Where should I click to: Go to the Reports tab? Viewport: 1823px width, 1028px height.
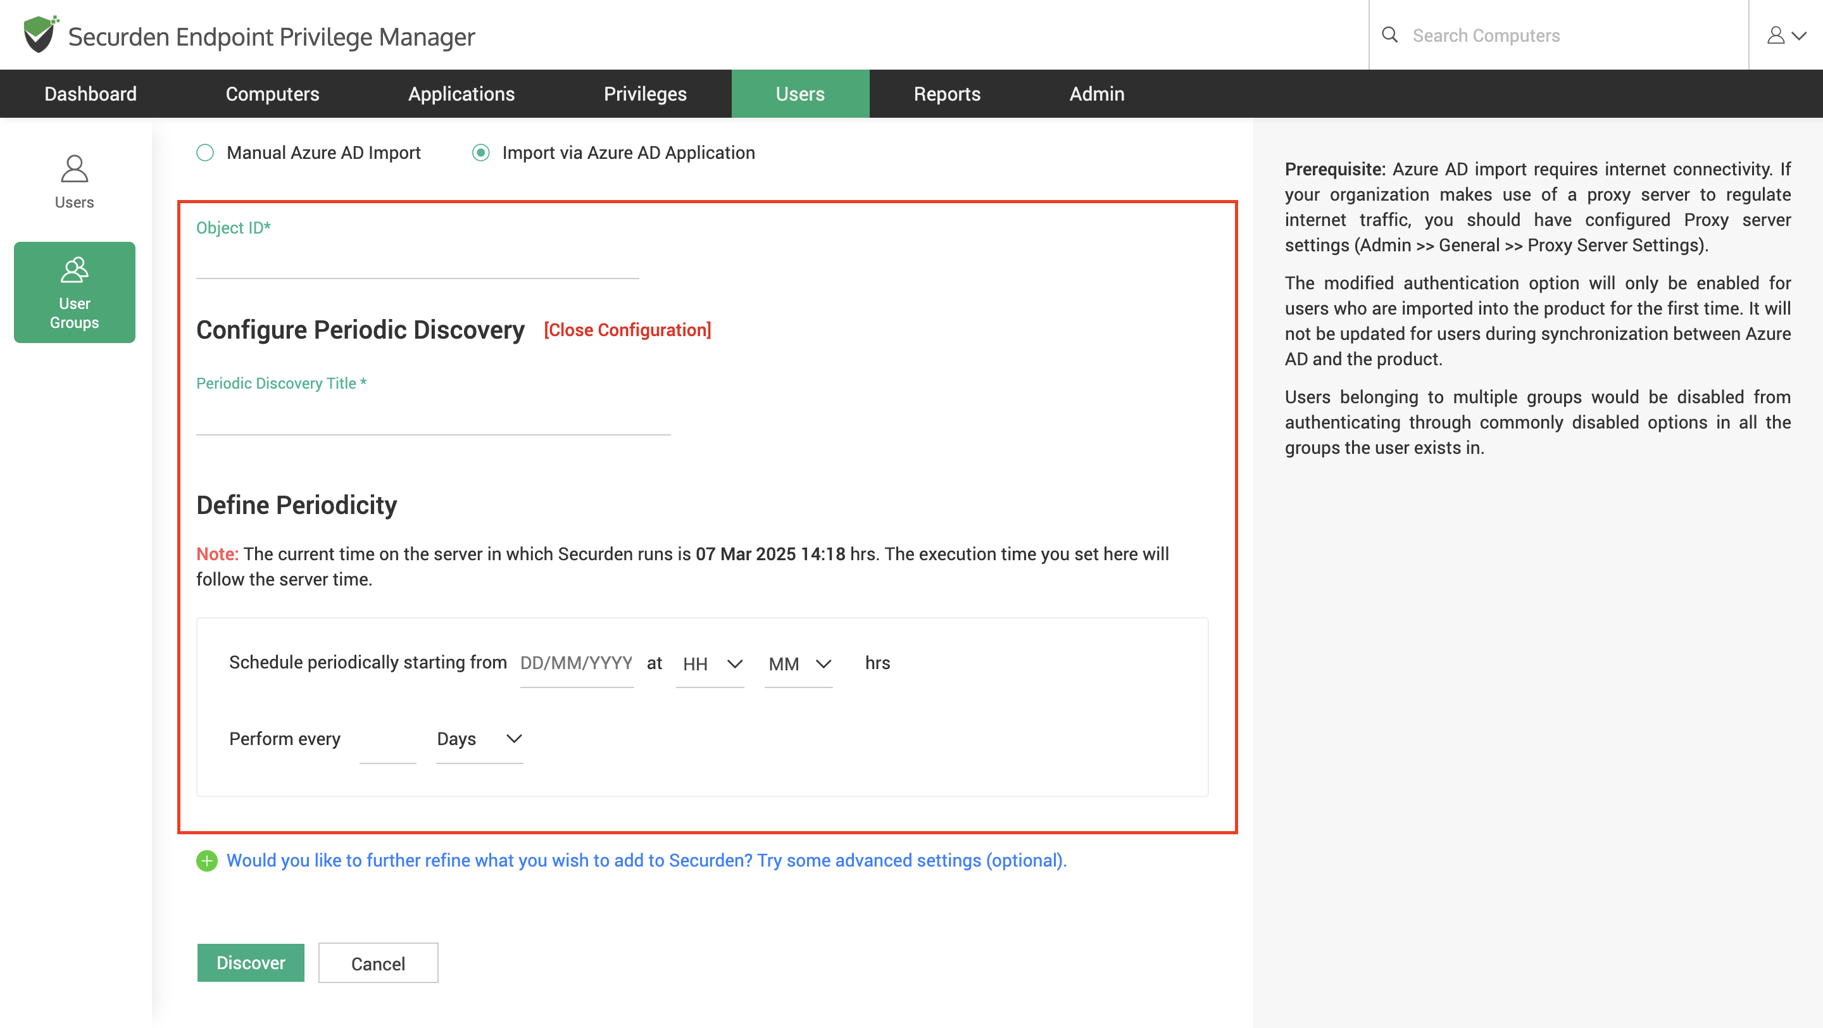(947, 94)
